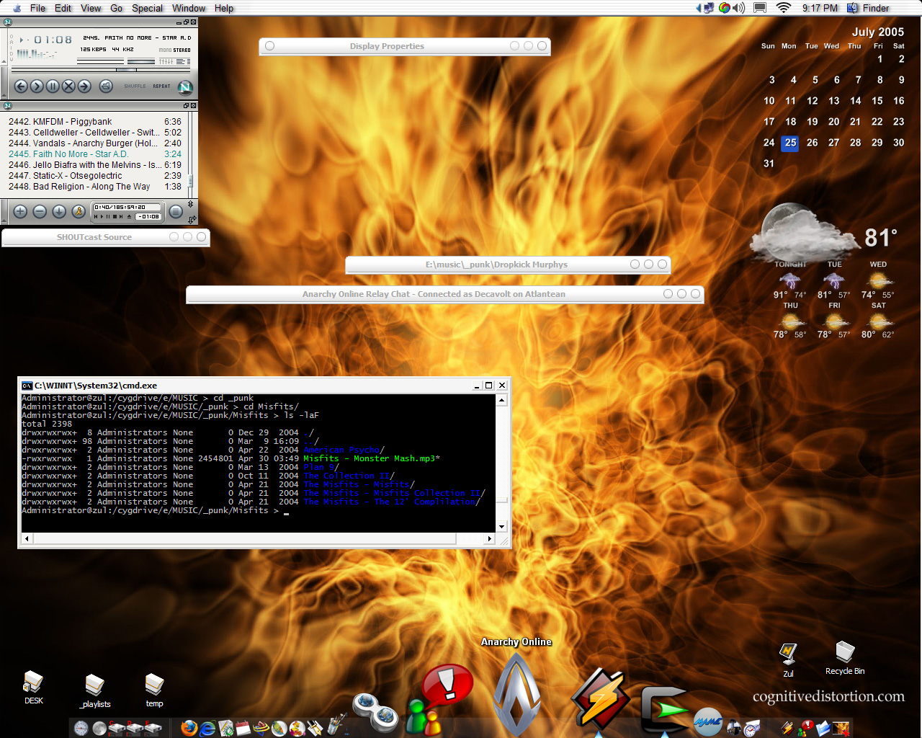922x738 pixels.
Task: Expand the Anarchy Online Relay Chat bar
Action: coord(434,294)
